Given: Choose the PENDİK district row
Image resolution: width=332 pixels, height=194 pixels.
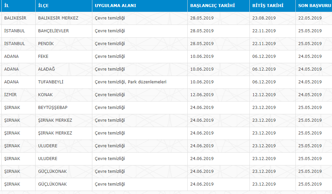Looking at the screenshot, I should point(46,44).
